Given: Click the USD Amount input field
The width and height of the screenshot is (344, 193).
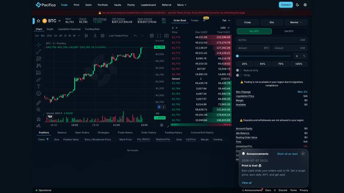Looking at the screenshot, I should (x=290, y=48).
